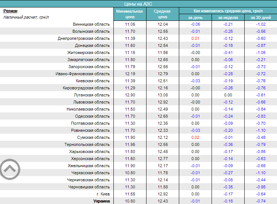
Task: Click the 'Регион' column header
Action: pyautogui.click(x=10, y=11)
